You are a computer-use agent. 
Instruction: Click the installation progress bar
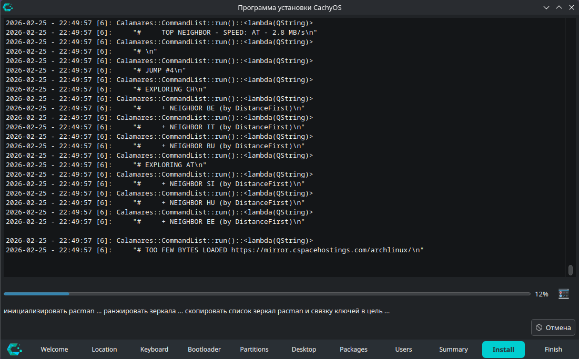(267, 294)
